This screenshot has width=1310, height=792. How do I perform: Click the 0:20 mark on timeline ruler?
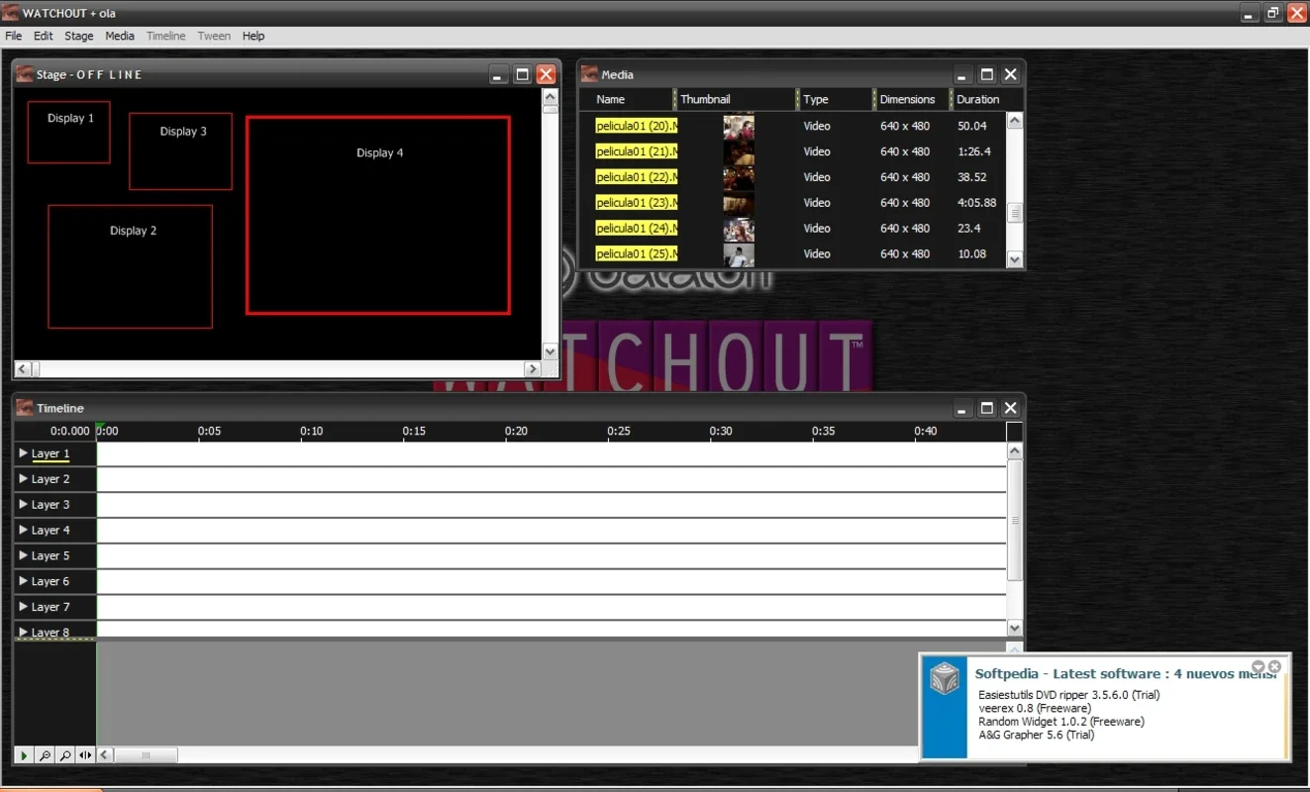516,432
